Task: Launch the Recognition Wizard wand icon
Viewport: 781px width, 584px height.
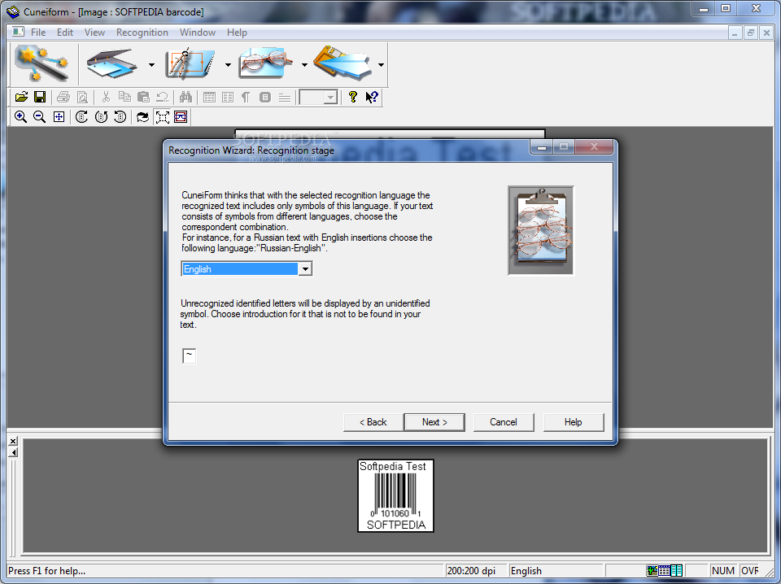Action: pyautogui.click(x=42, y=64)
